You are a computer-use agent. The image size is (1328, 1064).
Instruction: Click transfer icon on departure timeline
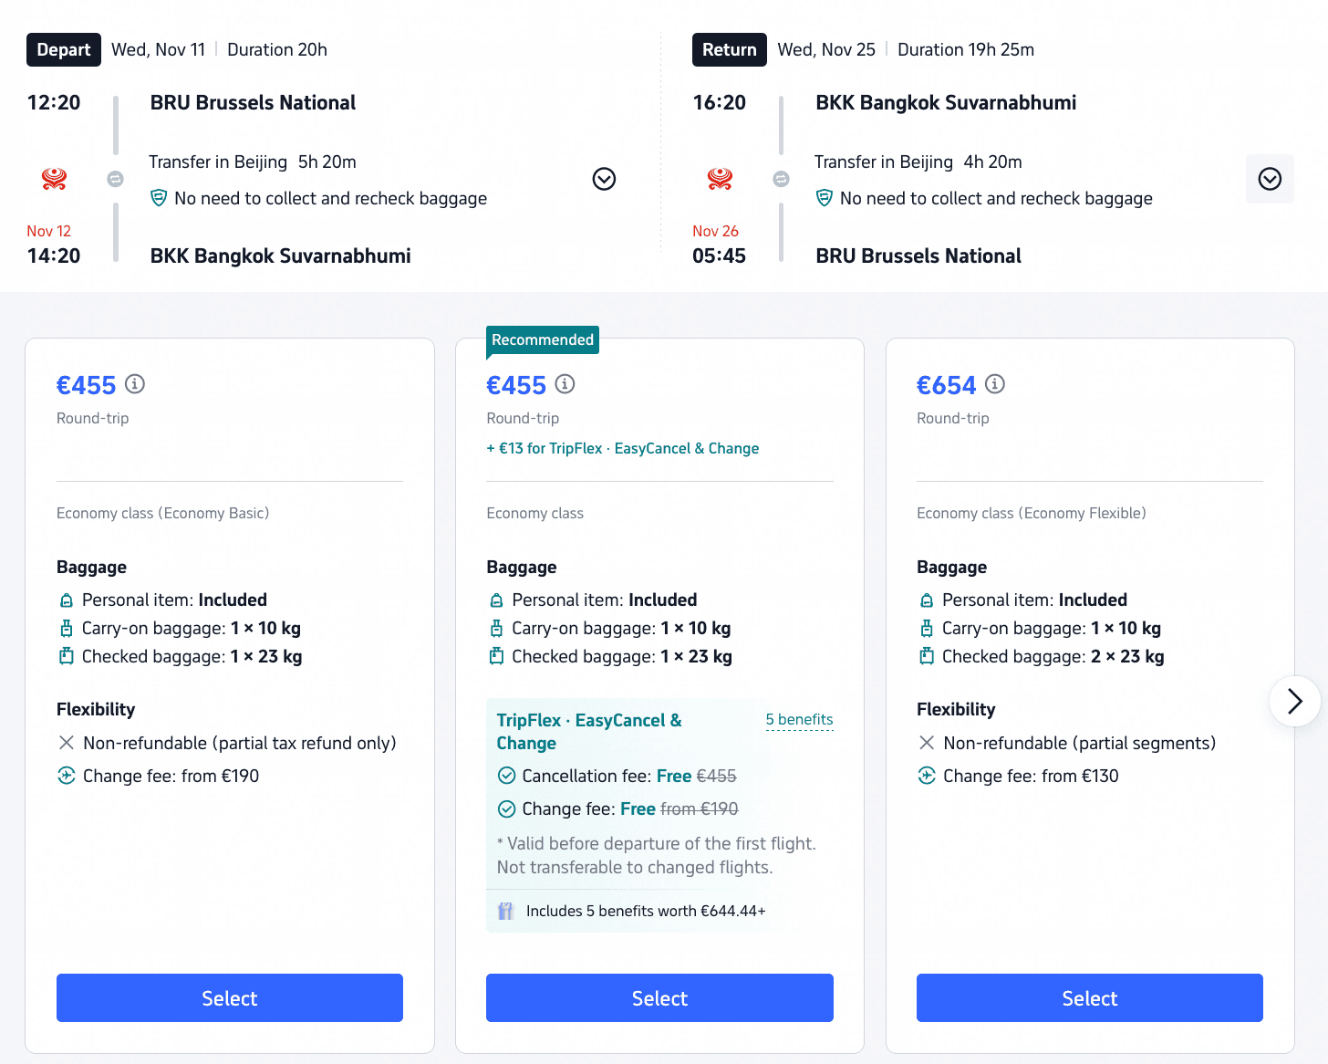click(115, 179)
